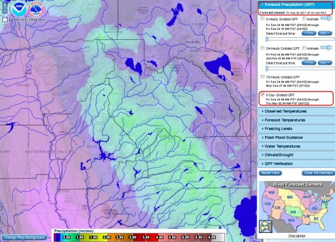
Task: Enable the 6-Hourly Gridded QPF checkbox
Action: [x=262, y=19]
